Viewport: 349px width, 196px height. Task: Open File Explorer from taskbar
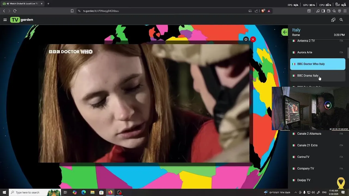pos(92,192)
